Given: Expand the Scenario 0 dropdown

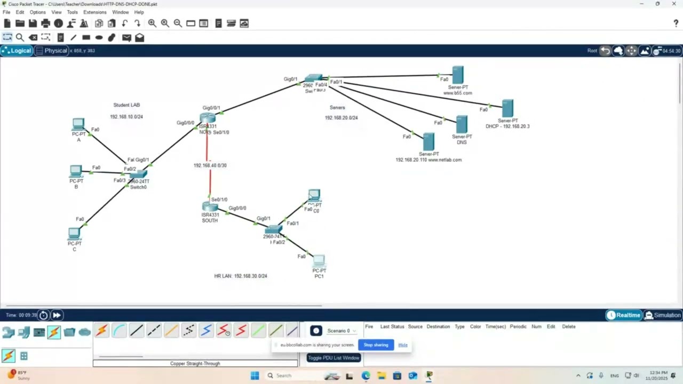Looking at the screenshot, I should pos(341,331).
